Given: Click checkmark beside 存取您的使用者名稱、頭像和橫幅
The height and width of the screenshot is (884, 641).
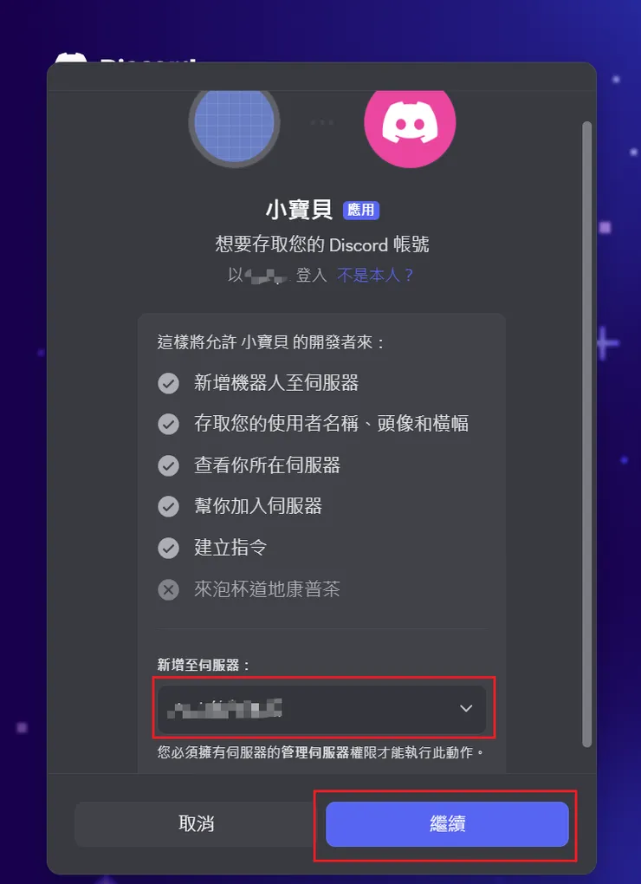Looking at the screenshot, I should pyautogui.click(x=168, y=424).
